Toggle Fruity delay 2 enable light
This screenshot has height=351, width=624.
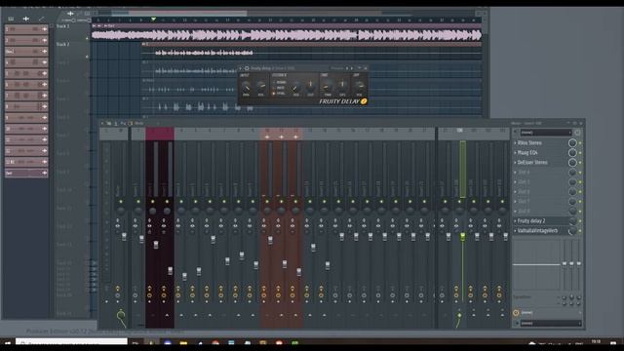click(x=580, y=221)
